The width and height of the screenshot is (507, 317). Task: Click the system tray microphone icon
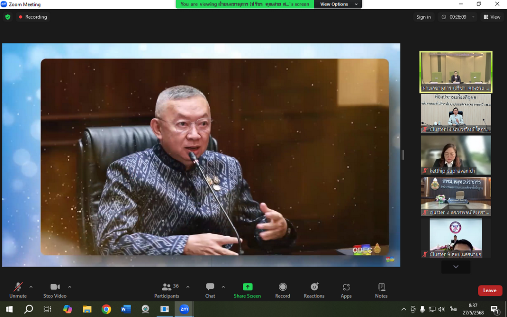point(422,309)
